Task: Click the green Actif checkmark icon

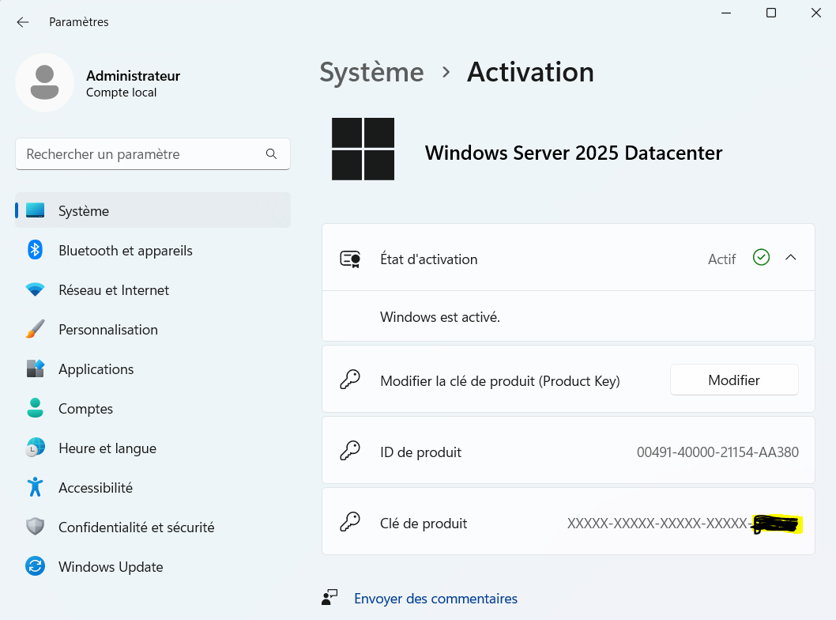Action: point(761,258)
